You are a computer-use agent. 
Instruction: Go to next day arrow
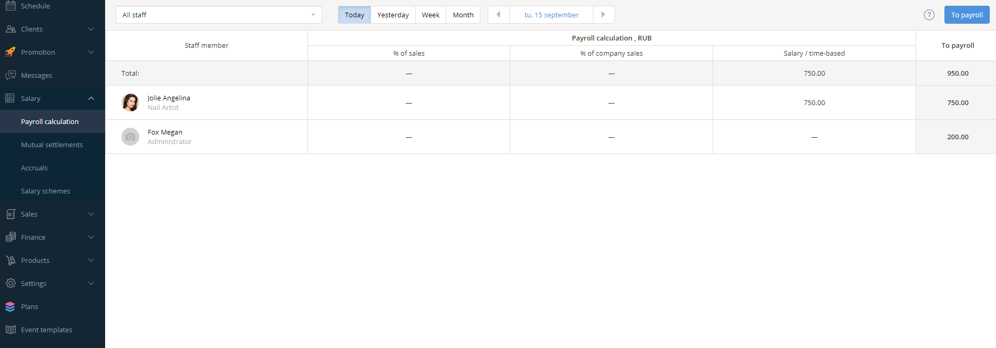pos(603,15)
